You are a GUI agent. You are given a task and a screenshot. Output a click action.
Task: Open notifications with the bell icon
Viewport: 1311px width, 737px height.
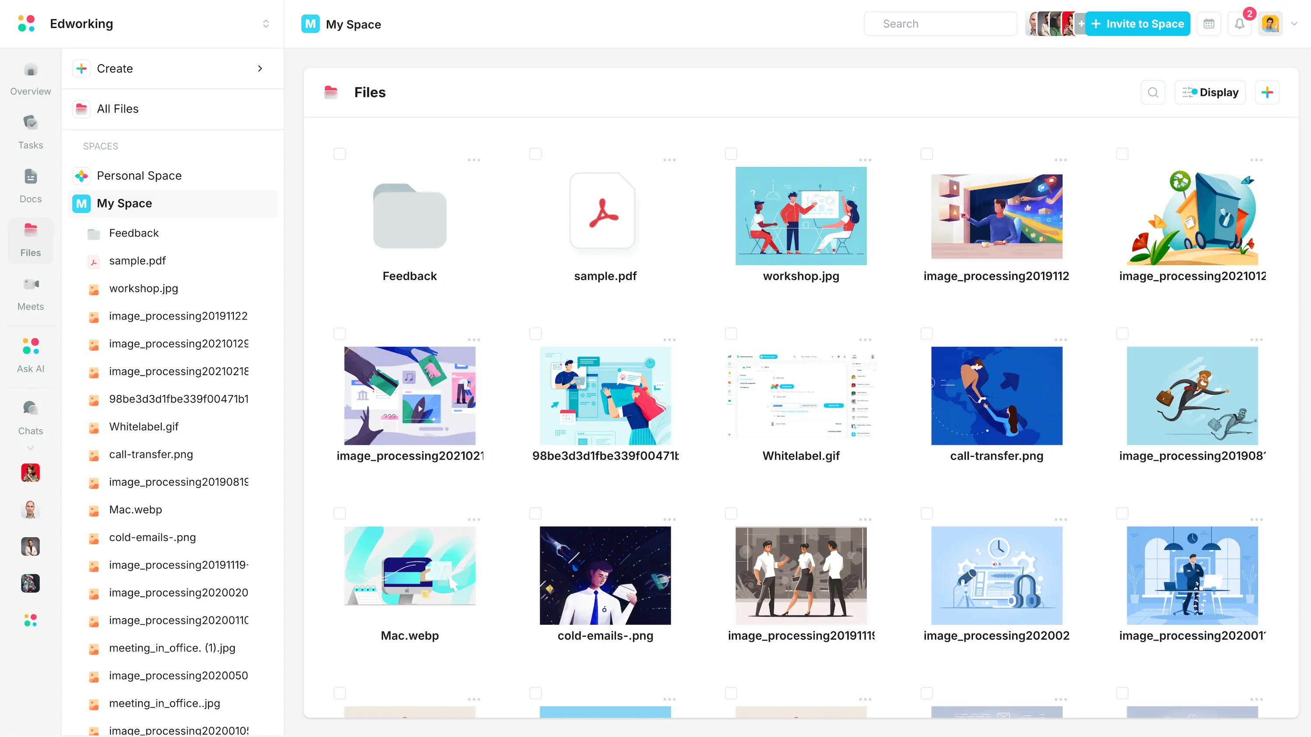(x=1240, y=24)
